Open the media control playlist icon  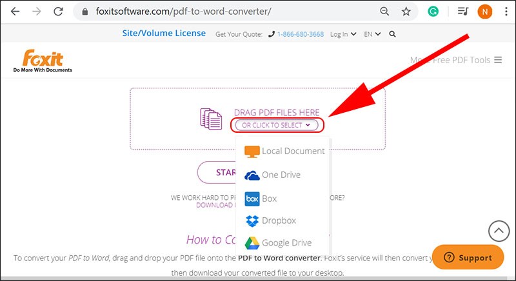pyautogui.click(x=463, y=12)
